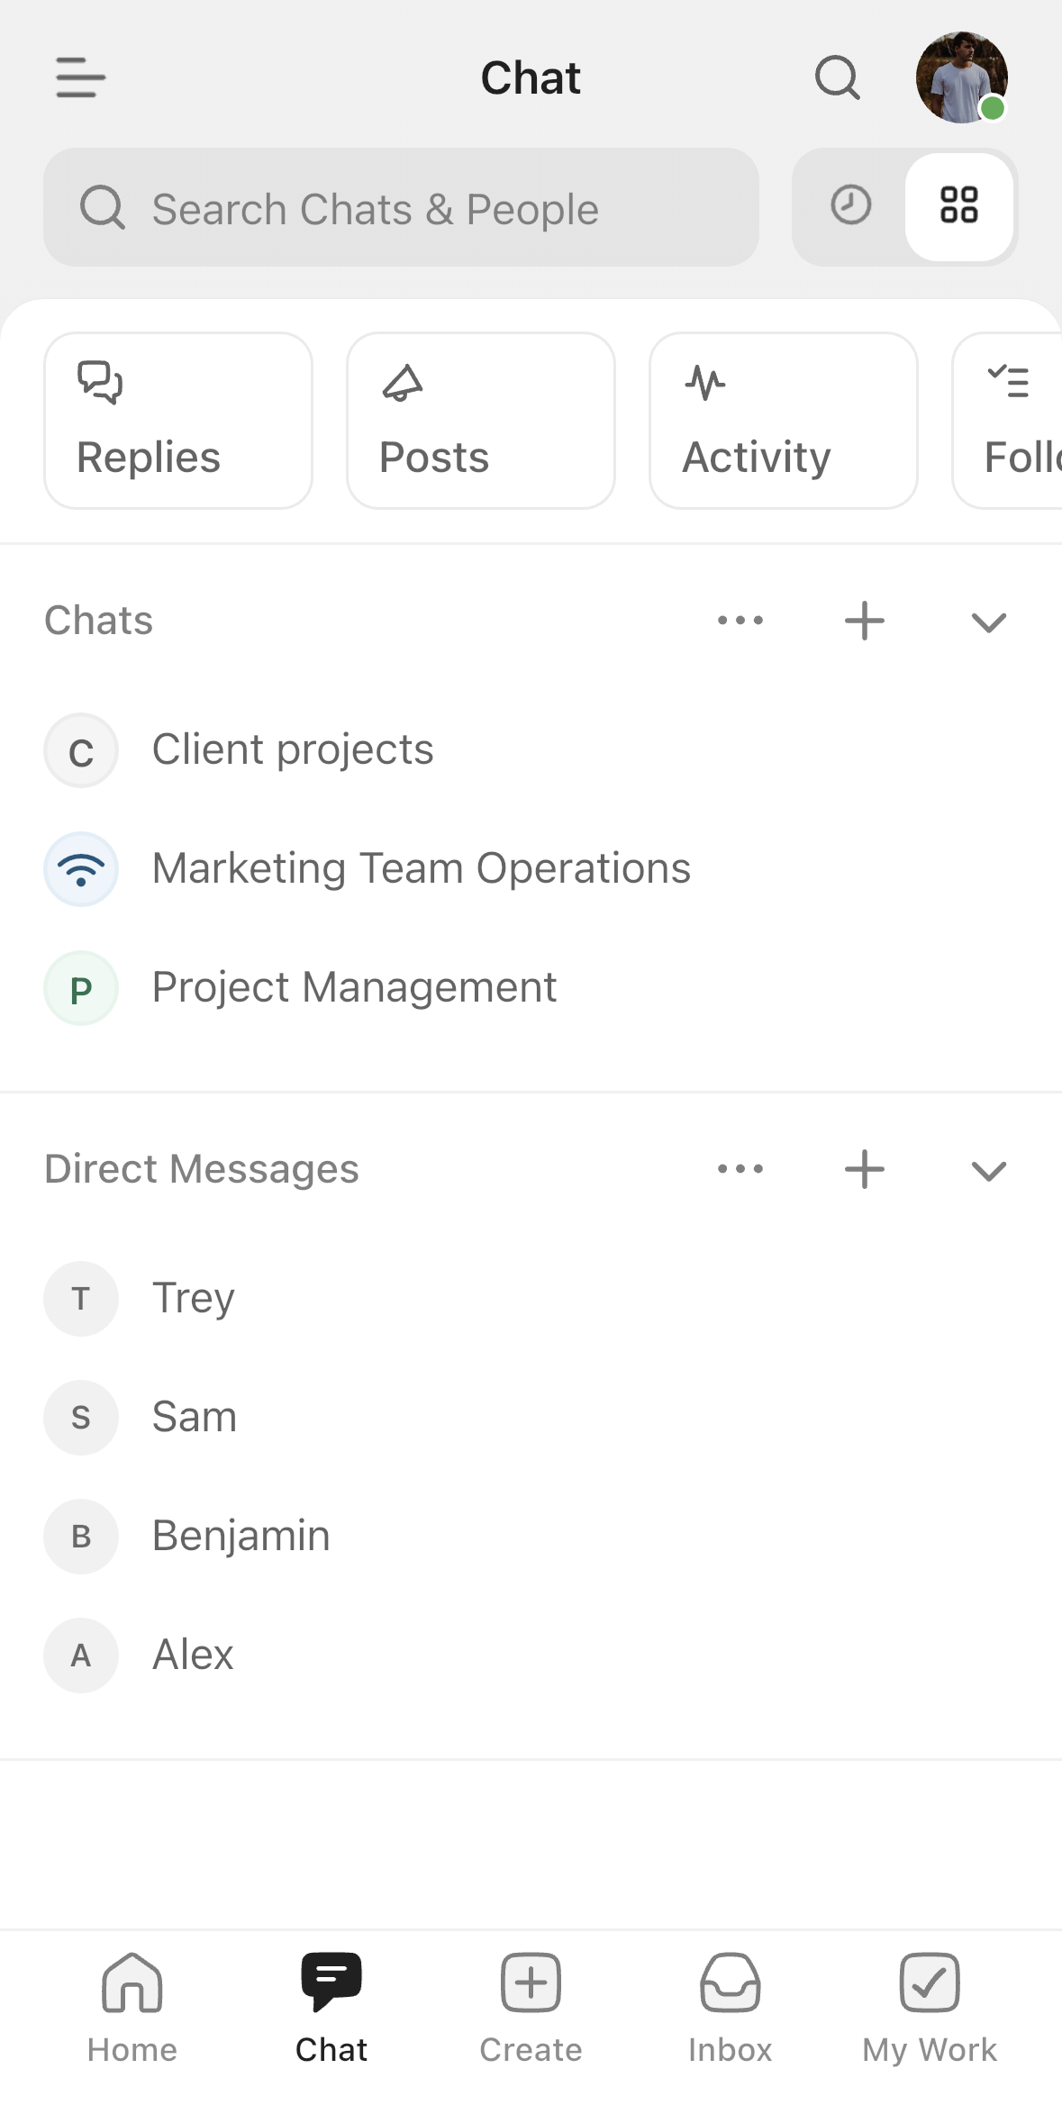Click the Search Chats & People field
1062x2114 pixels.
pyautogui.click(x=401, y=208)
